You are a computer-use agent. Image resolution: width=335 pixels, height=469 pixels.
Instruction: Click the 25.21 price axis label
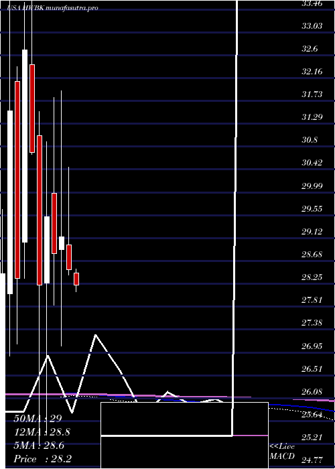312,438
